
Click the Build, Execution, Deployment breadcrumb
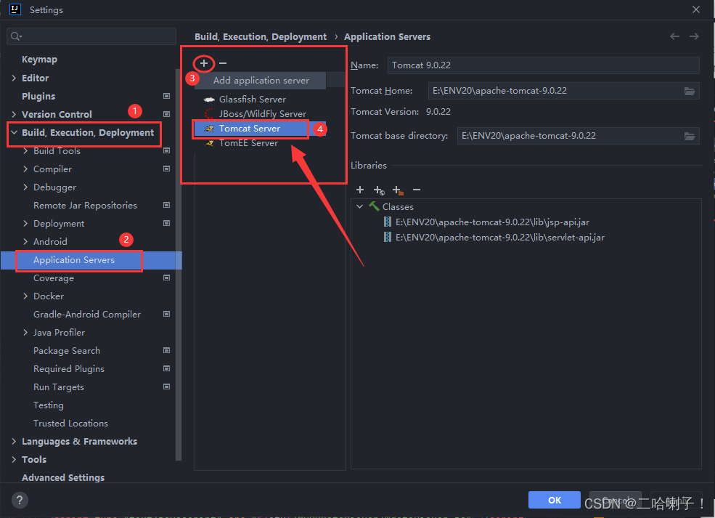[x=261, y=36]
